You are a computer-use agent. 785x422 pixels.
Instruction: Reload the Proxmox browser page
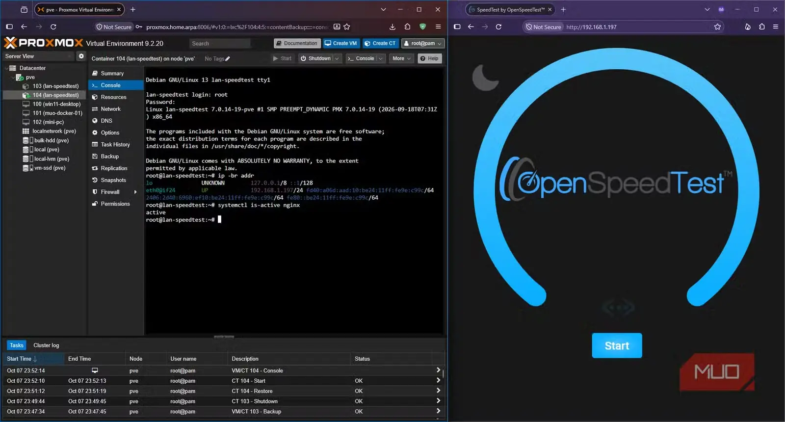(53, 26)
